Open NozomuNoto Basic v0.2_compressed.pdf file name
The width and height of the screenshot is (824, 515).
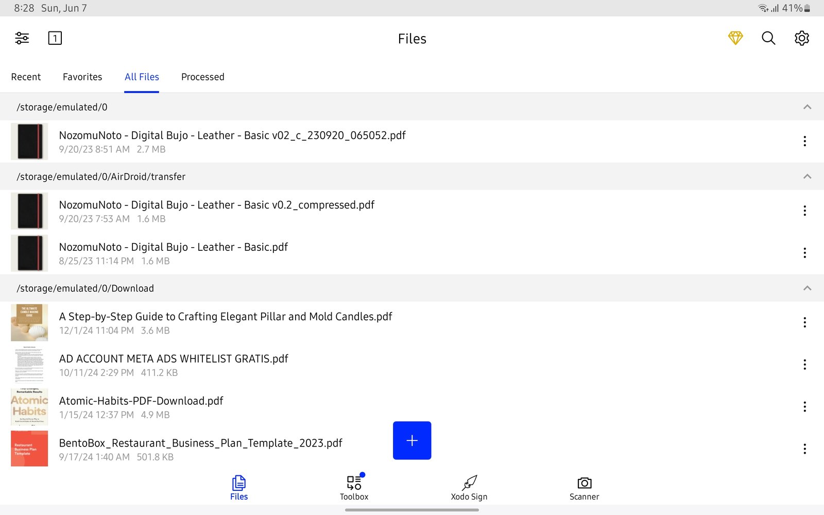click(x=217, y=205)
